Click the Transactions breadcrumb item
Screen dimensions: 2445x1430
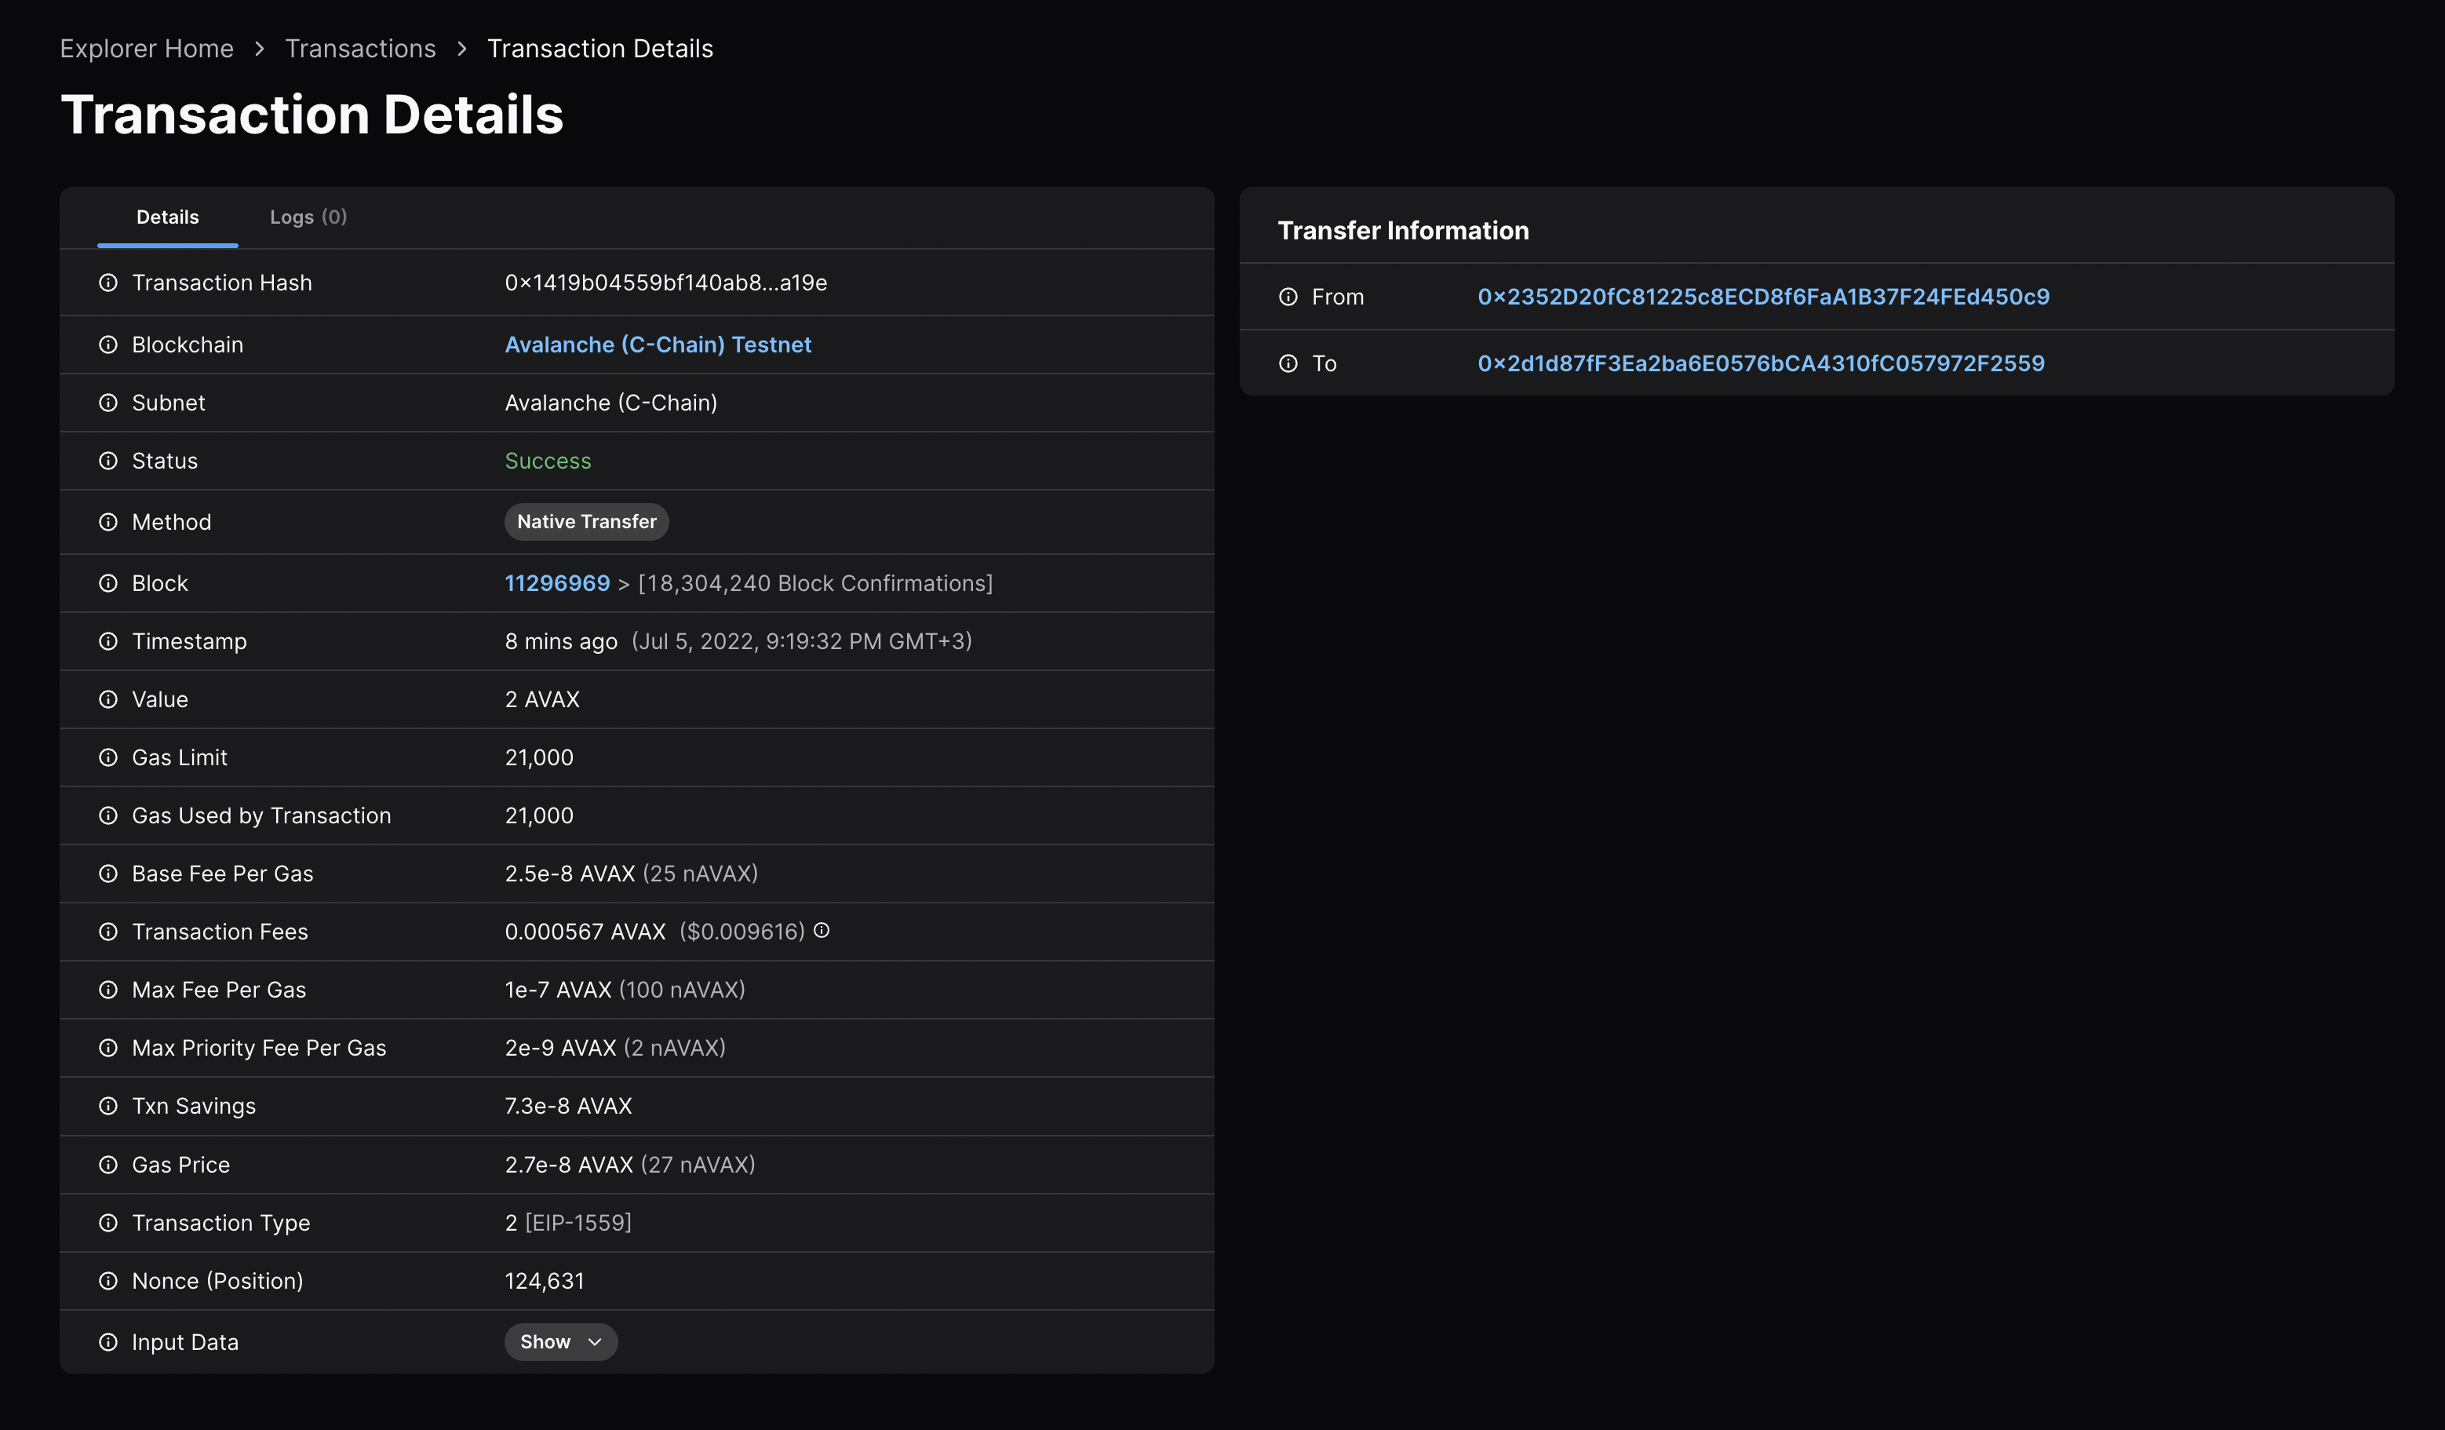click(361, 48)
